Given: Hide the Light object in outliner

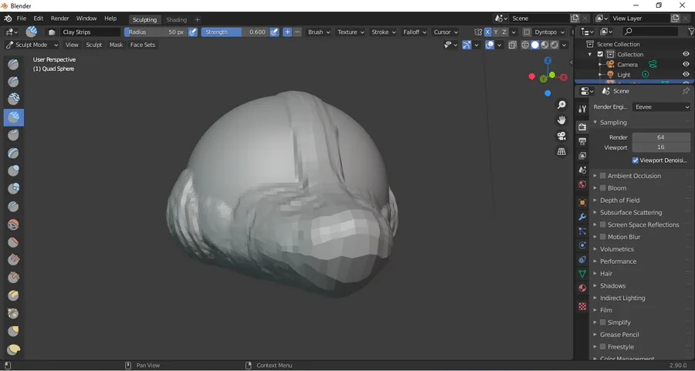Looking at the screenshot, I should tap(687, 74).
